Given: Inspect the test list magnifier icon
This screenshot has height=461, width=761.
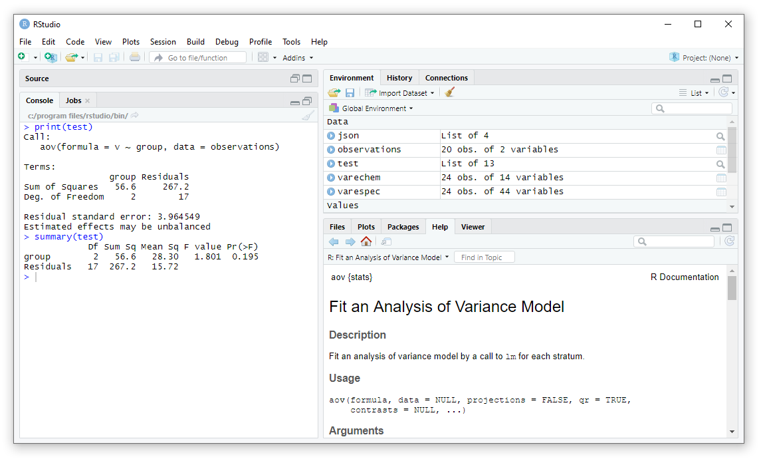Looking at the screenshot, I should pyautogui.click(x=721, y=164).
